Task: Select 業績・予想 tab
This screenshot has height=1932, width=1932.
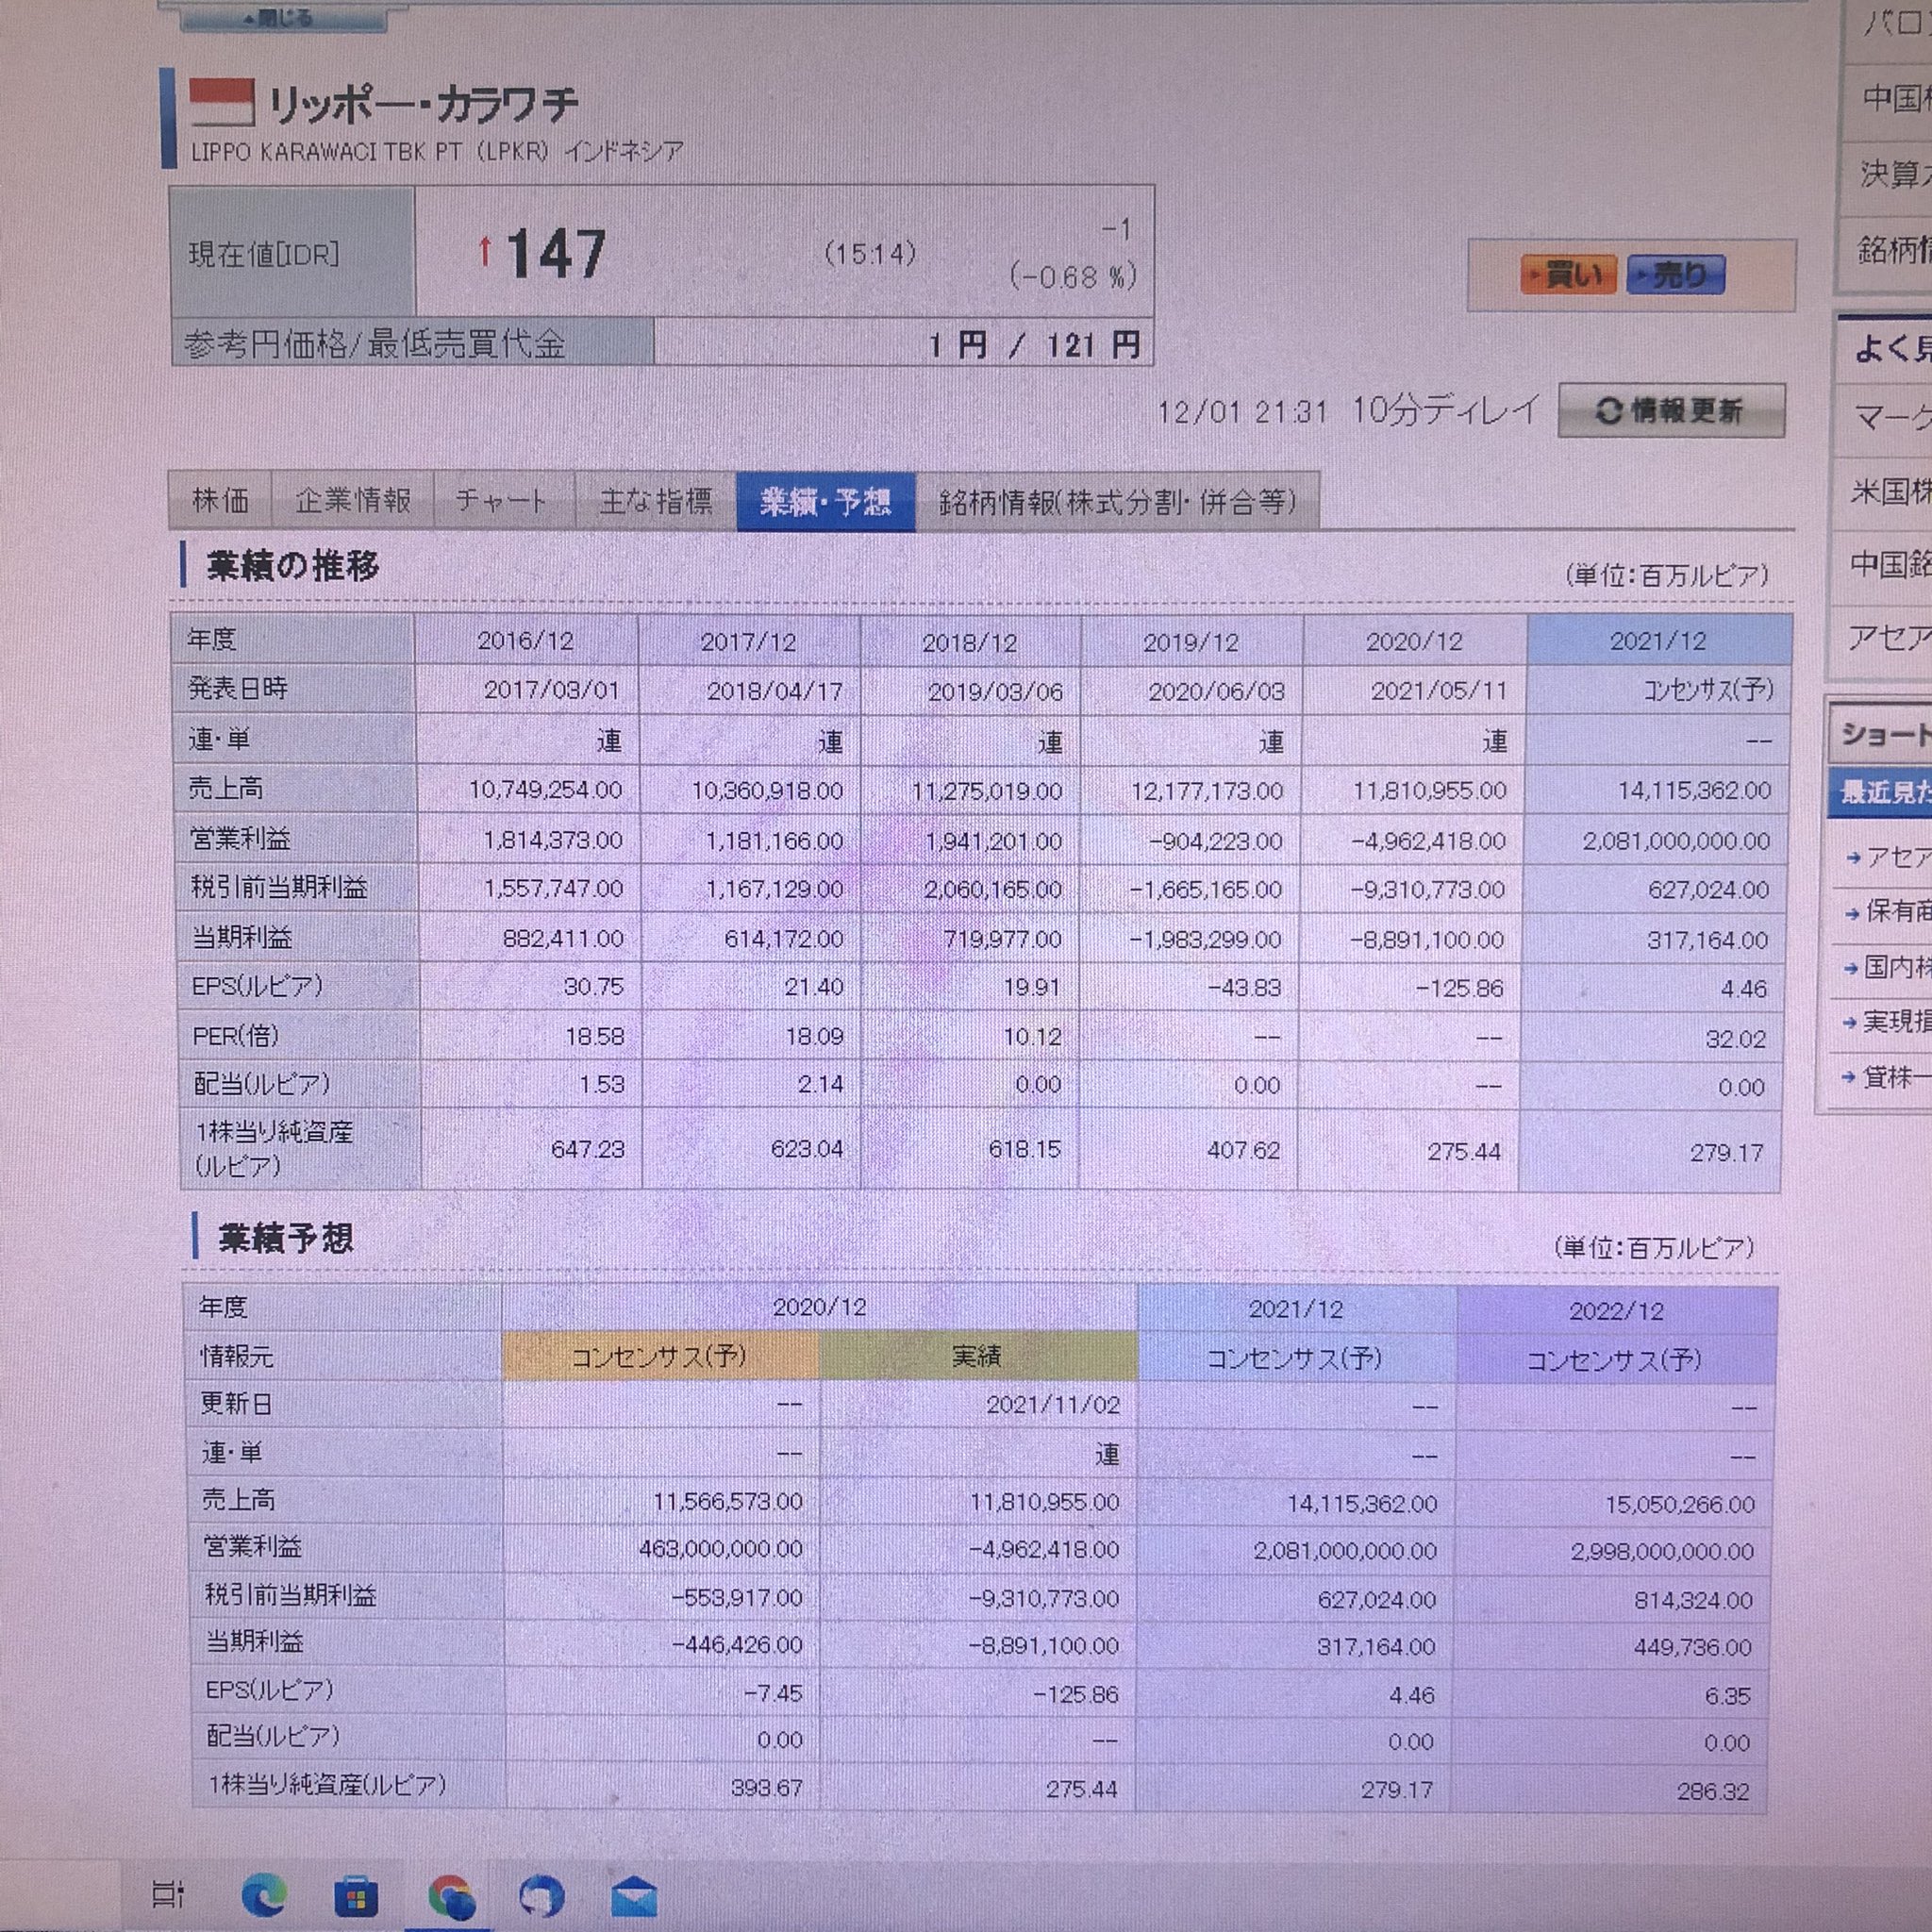Action: pyautogui.click(x=826, y=501)
